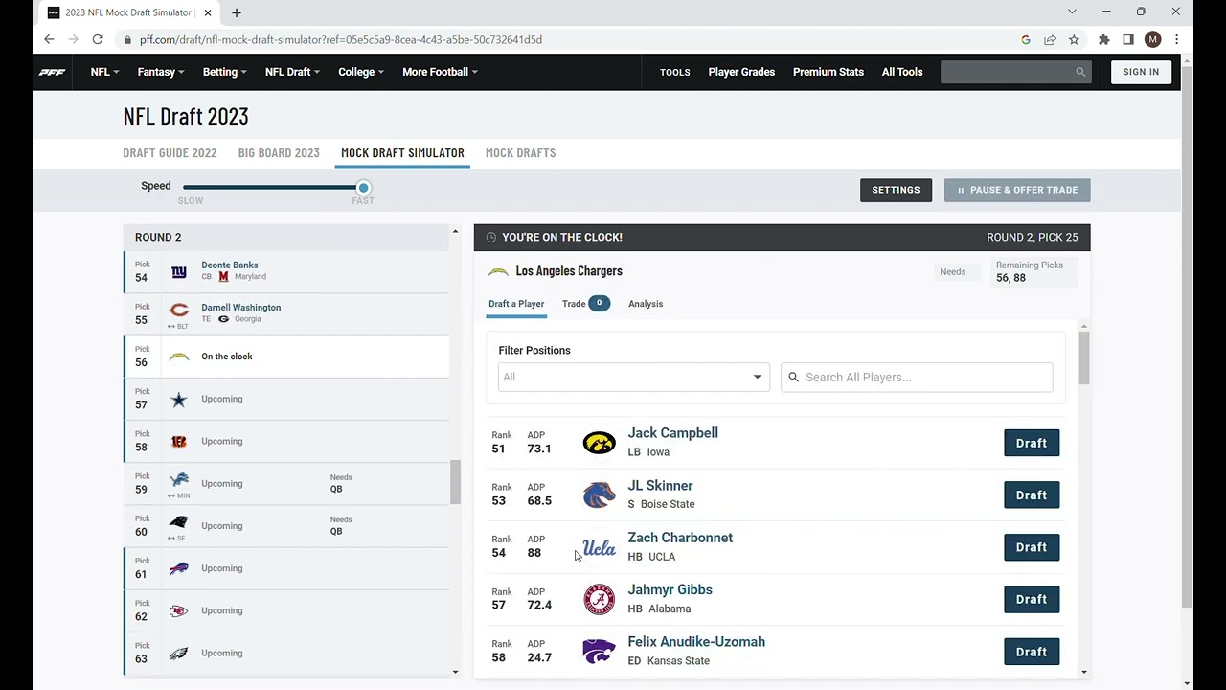
Task: Click the Chargers logo at pick 56
Action: coord(179,356)
